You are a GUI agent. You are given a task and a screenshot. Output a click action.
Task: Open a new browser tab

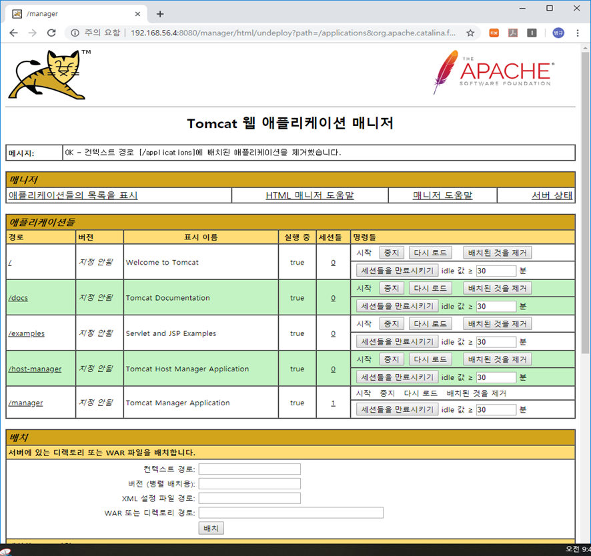(x=160, y=14)
